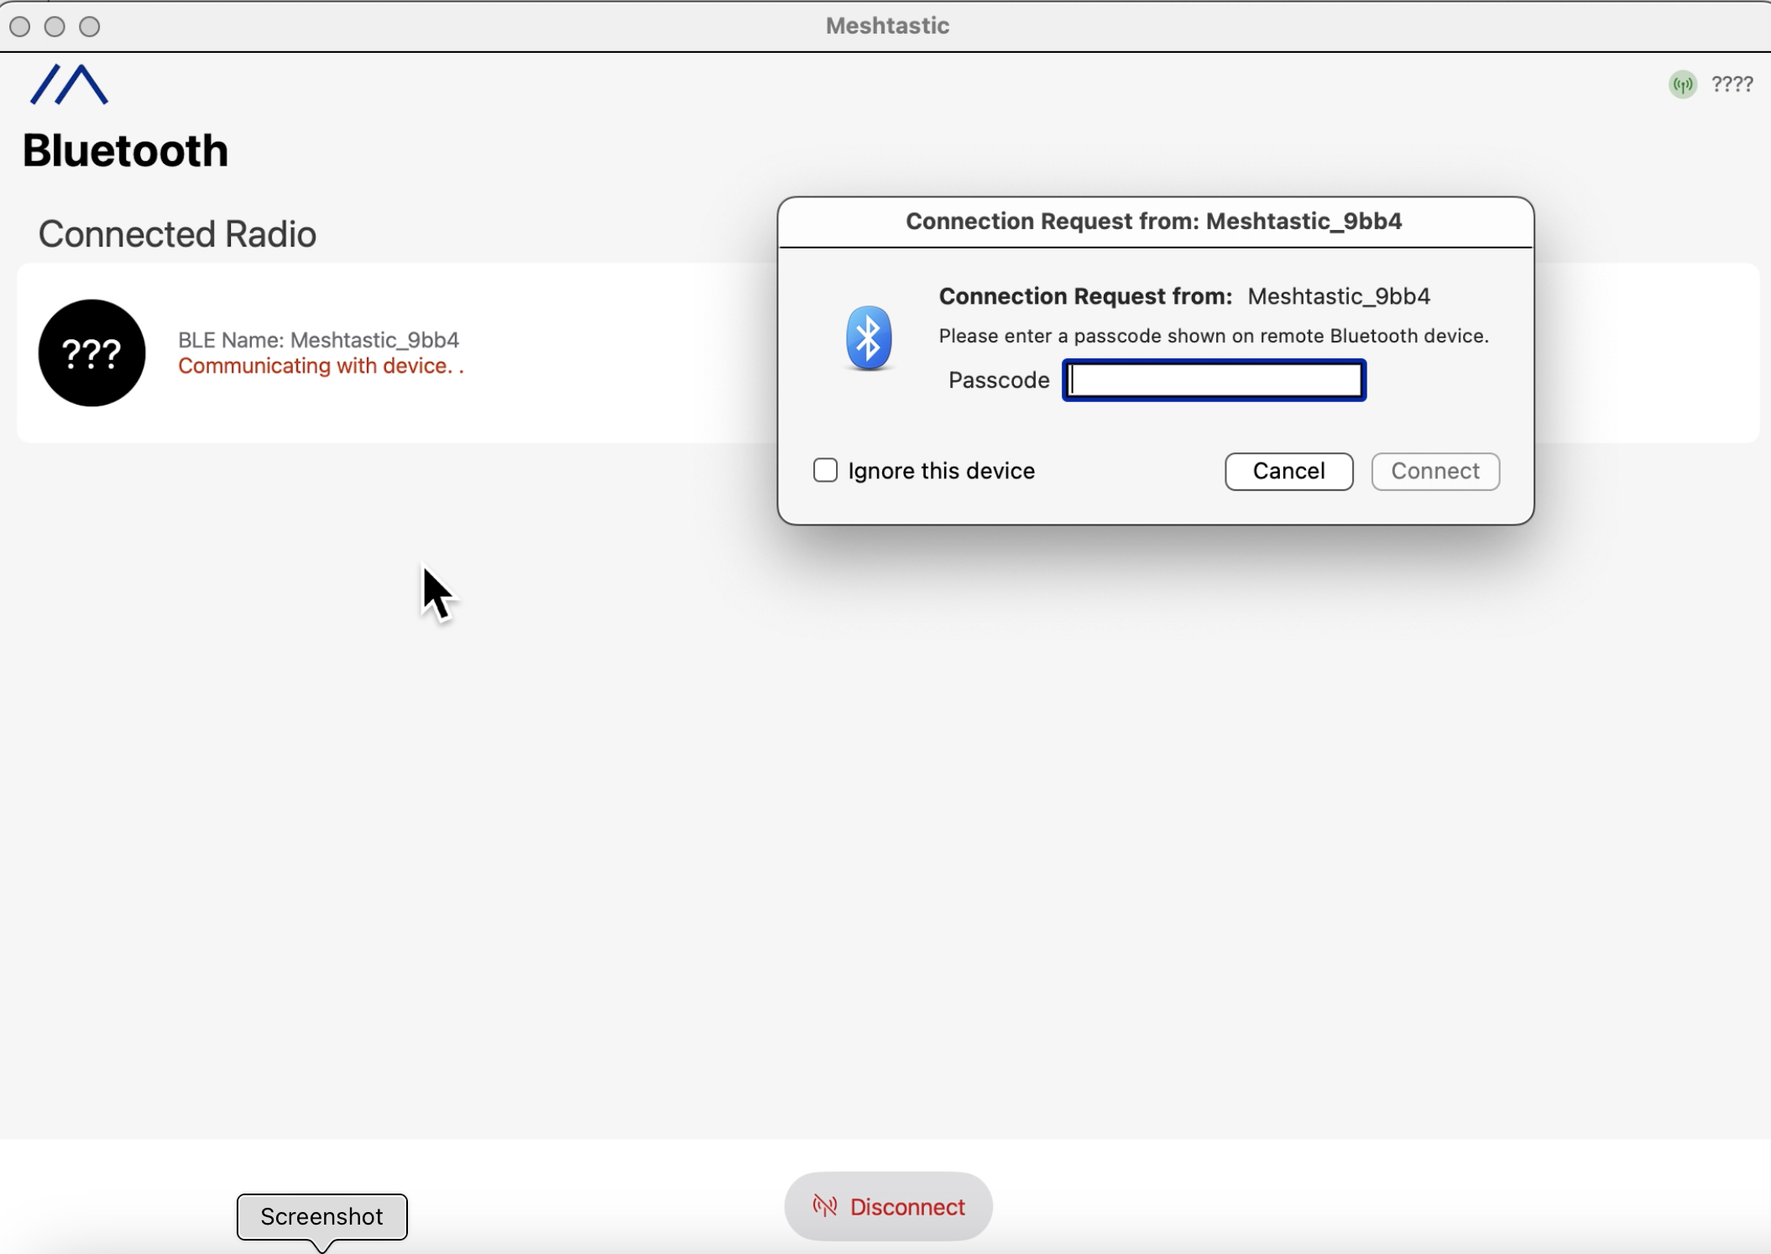This screenshot has width=1771, height=1254.
Task: Cancel the Bluetooth connection request
Action: click(x=1288, y=471)
